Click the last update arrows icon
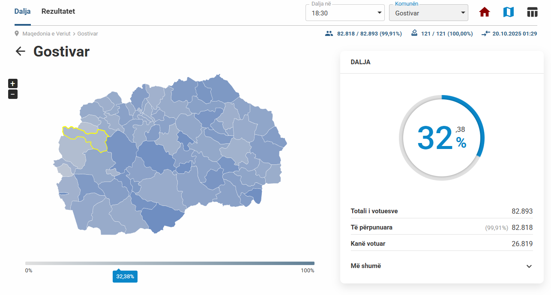The width and height of the screenshot is (551, 295). 485,33
